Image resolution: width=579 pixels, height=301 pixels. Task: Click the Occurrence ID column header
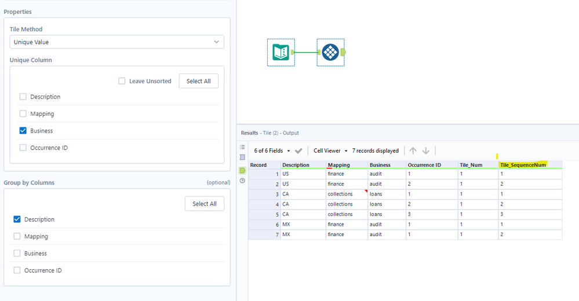coord(432,165)
